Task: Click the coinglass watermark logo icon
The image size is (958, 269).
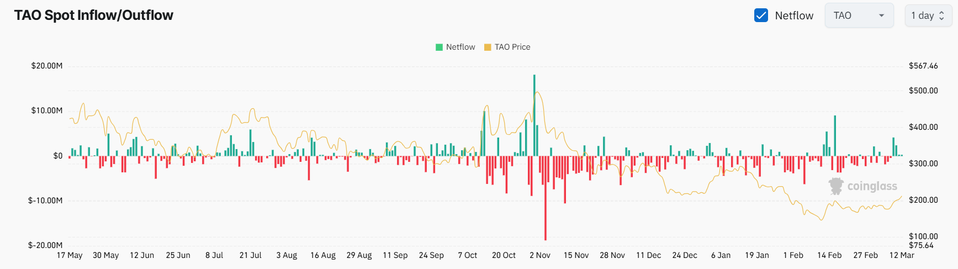Action: pos(836,186)
